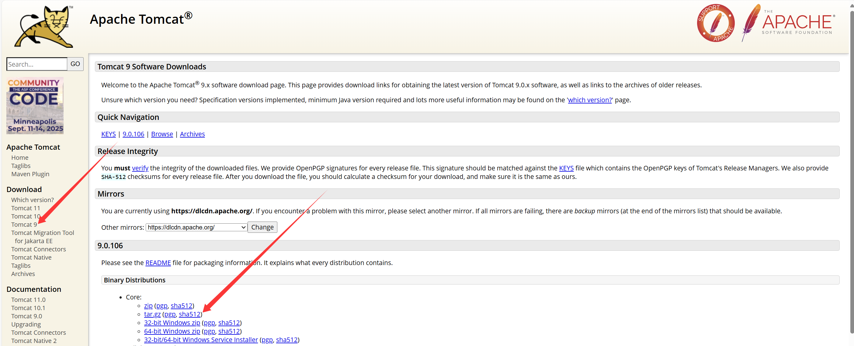Screen dimensions: 854x346
Task: Focus the Search input field
Action: click(x=37, y=64)
